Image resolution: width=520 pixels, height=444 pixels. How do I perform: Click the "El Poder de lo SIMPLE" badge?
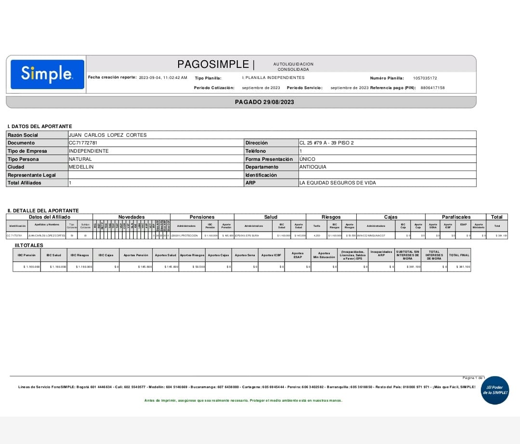(x=494, y=390)
